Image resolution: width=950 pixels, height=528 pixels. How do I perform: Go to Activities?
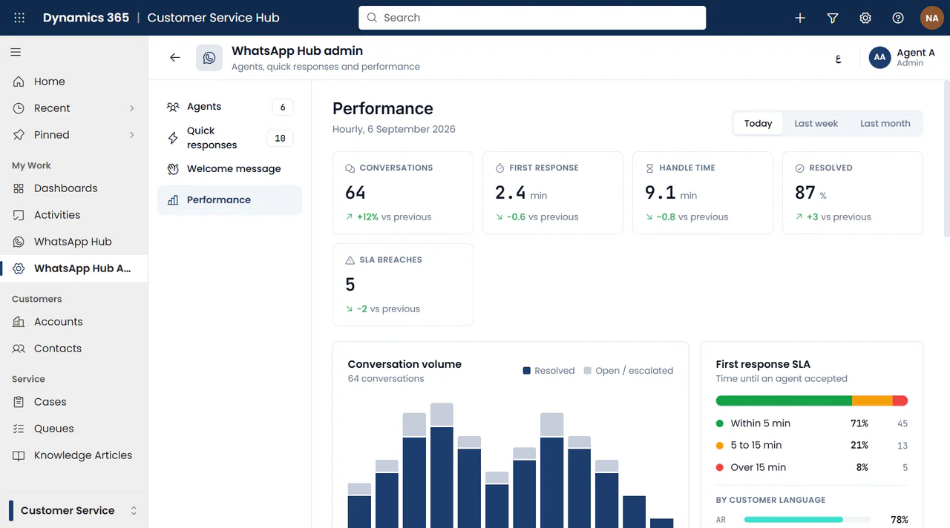tap(74, 215)
